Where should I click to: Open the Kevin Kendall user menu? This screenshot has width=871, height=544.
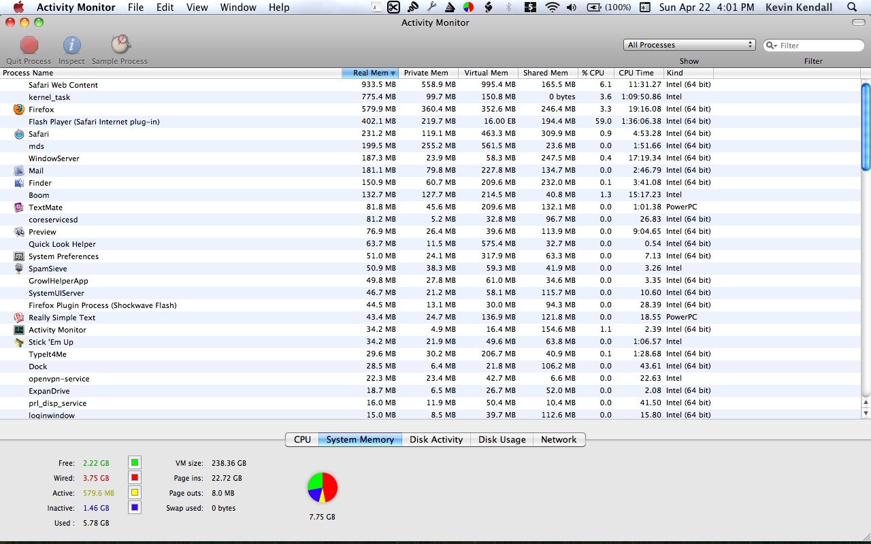pyautogui.click(x=799, y=7)
